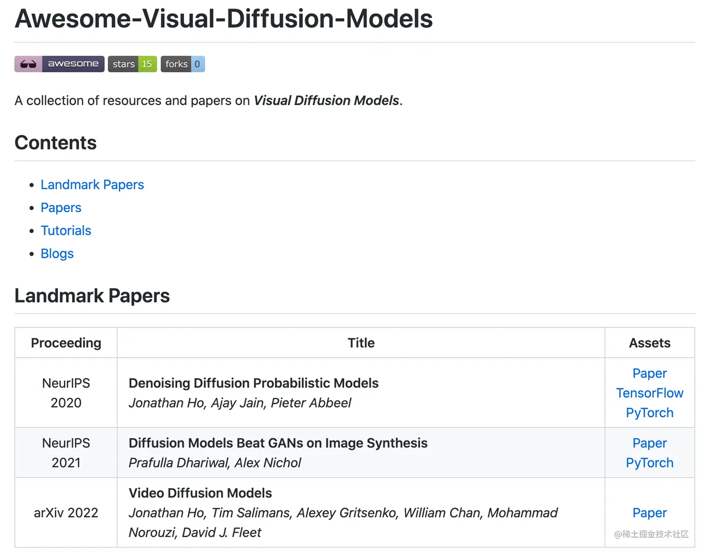Open the Landmark Papers contents link
703x553 pixels.
point(92,185)
